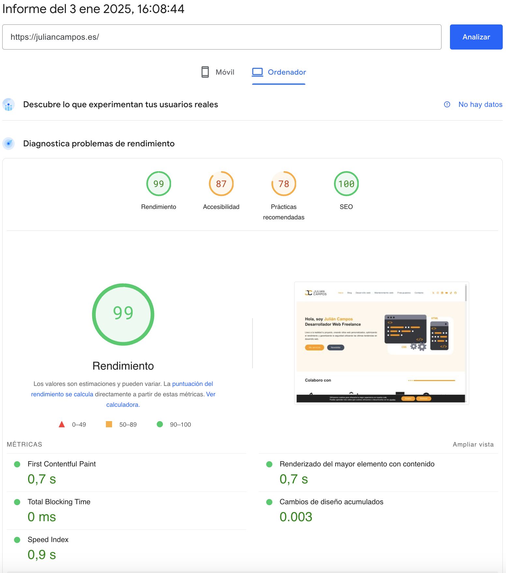Click the mobile phone icon
The height and width of the screenshot is (573, 506).
(x=205, y=72)
